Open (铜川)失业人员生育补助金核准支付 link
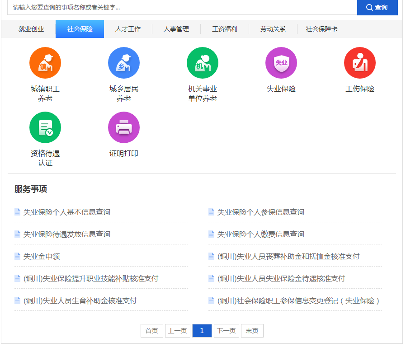The width and height of the screenshot is (406, 347). coord(80,300)
